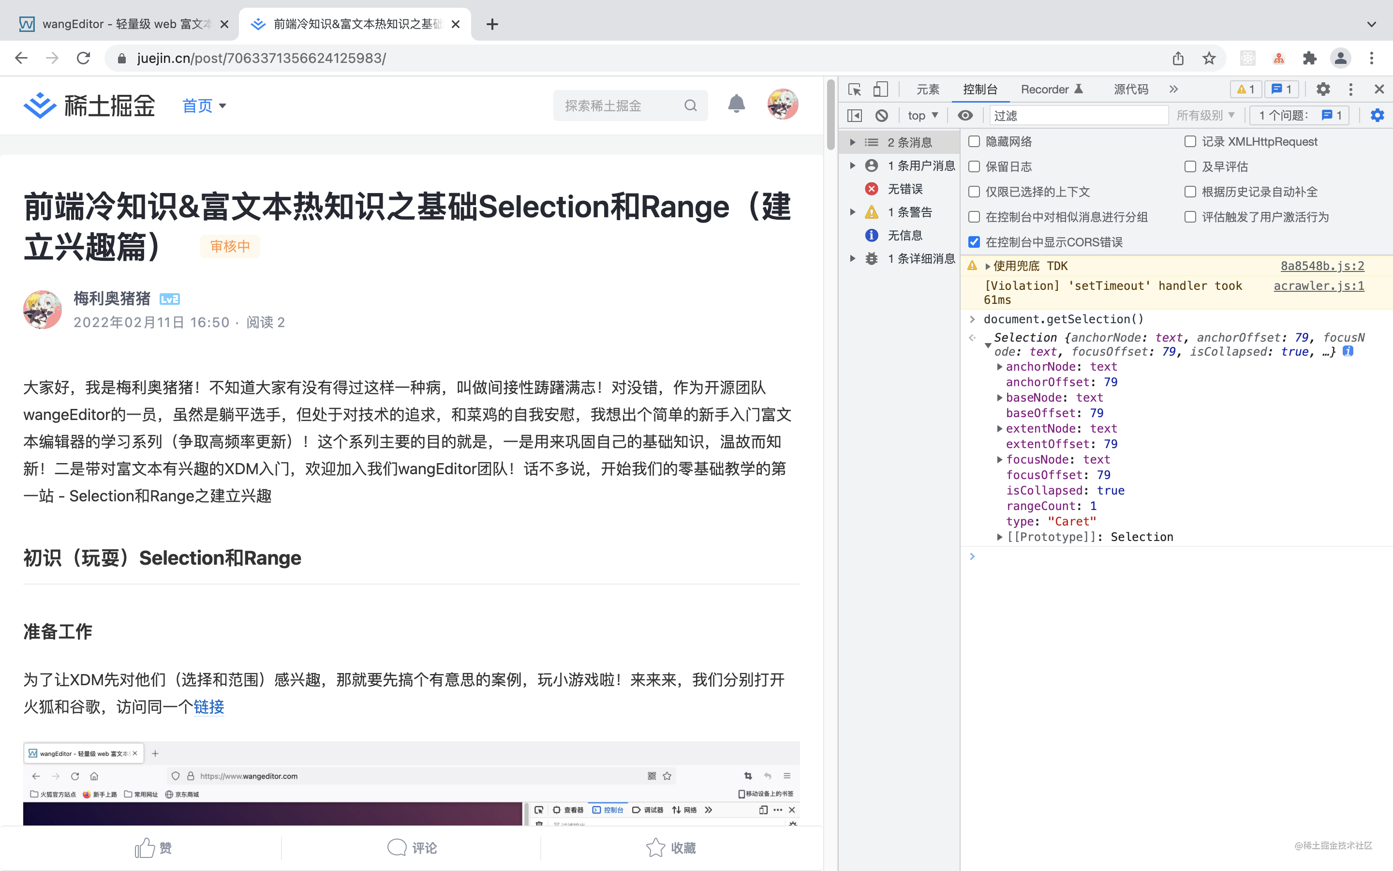Viewport: 1393px width, 871px height.
Task: Click the notification bell on Juejin header
Action: pyautogui.click(x=736, y=104)
